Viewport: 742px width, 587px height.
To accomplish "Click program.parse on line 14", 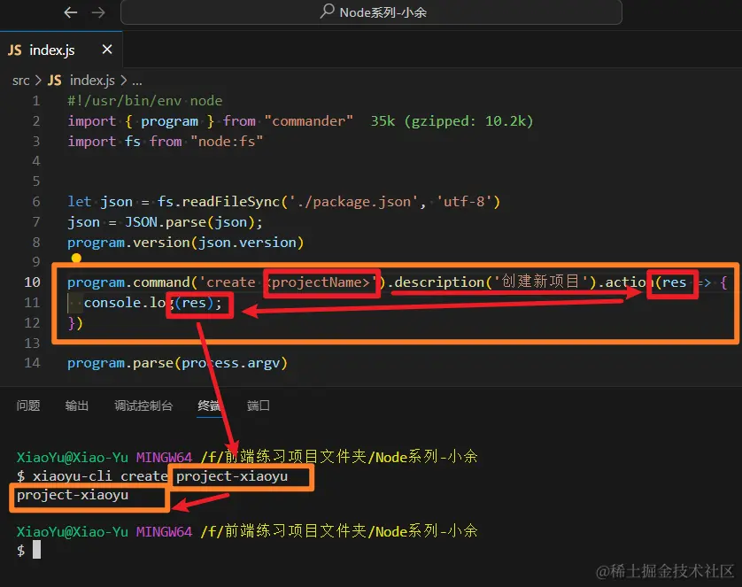I will point(120,363).
